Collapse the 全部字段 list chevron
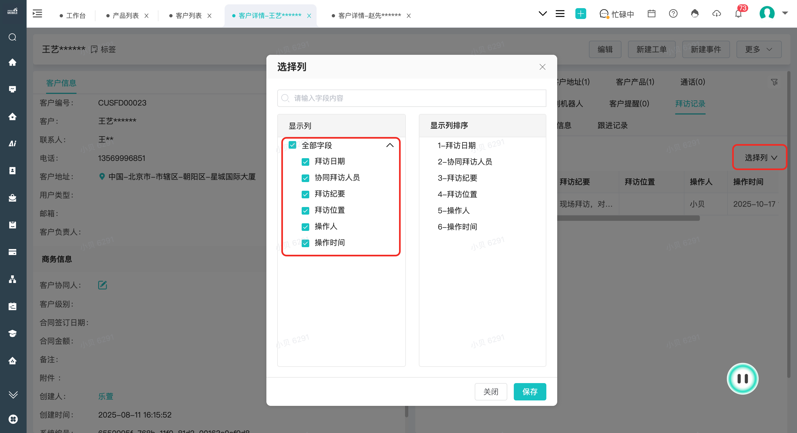The height and width of the screenshot is (433, 797). tap(390, 145)
